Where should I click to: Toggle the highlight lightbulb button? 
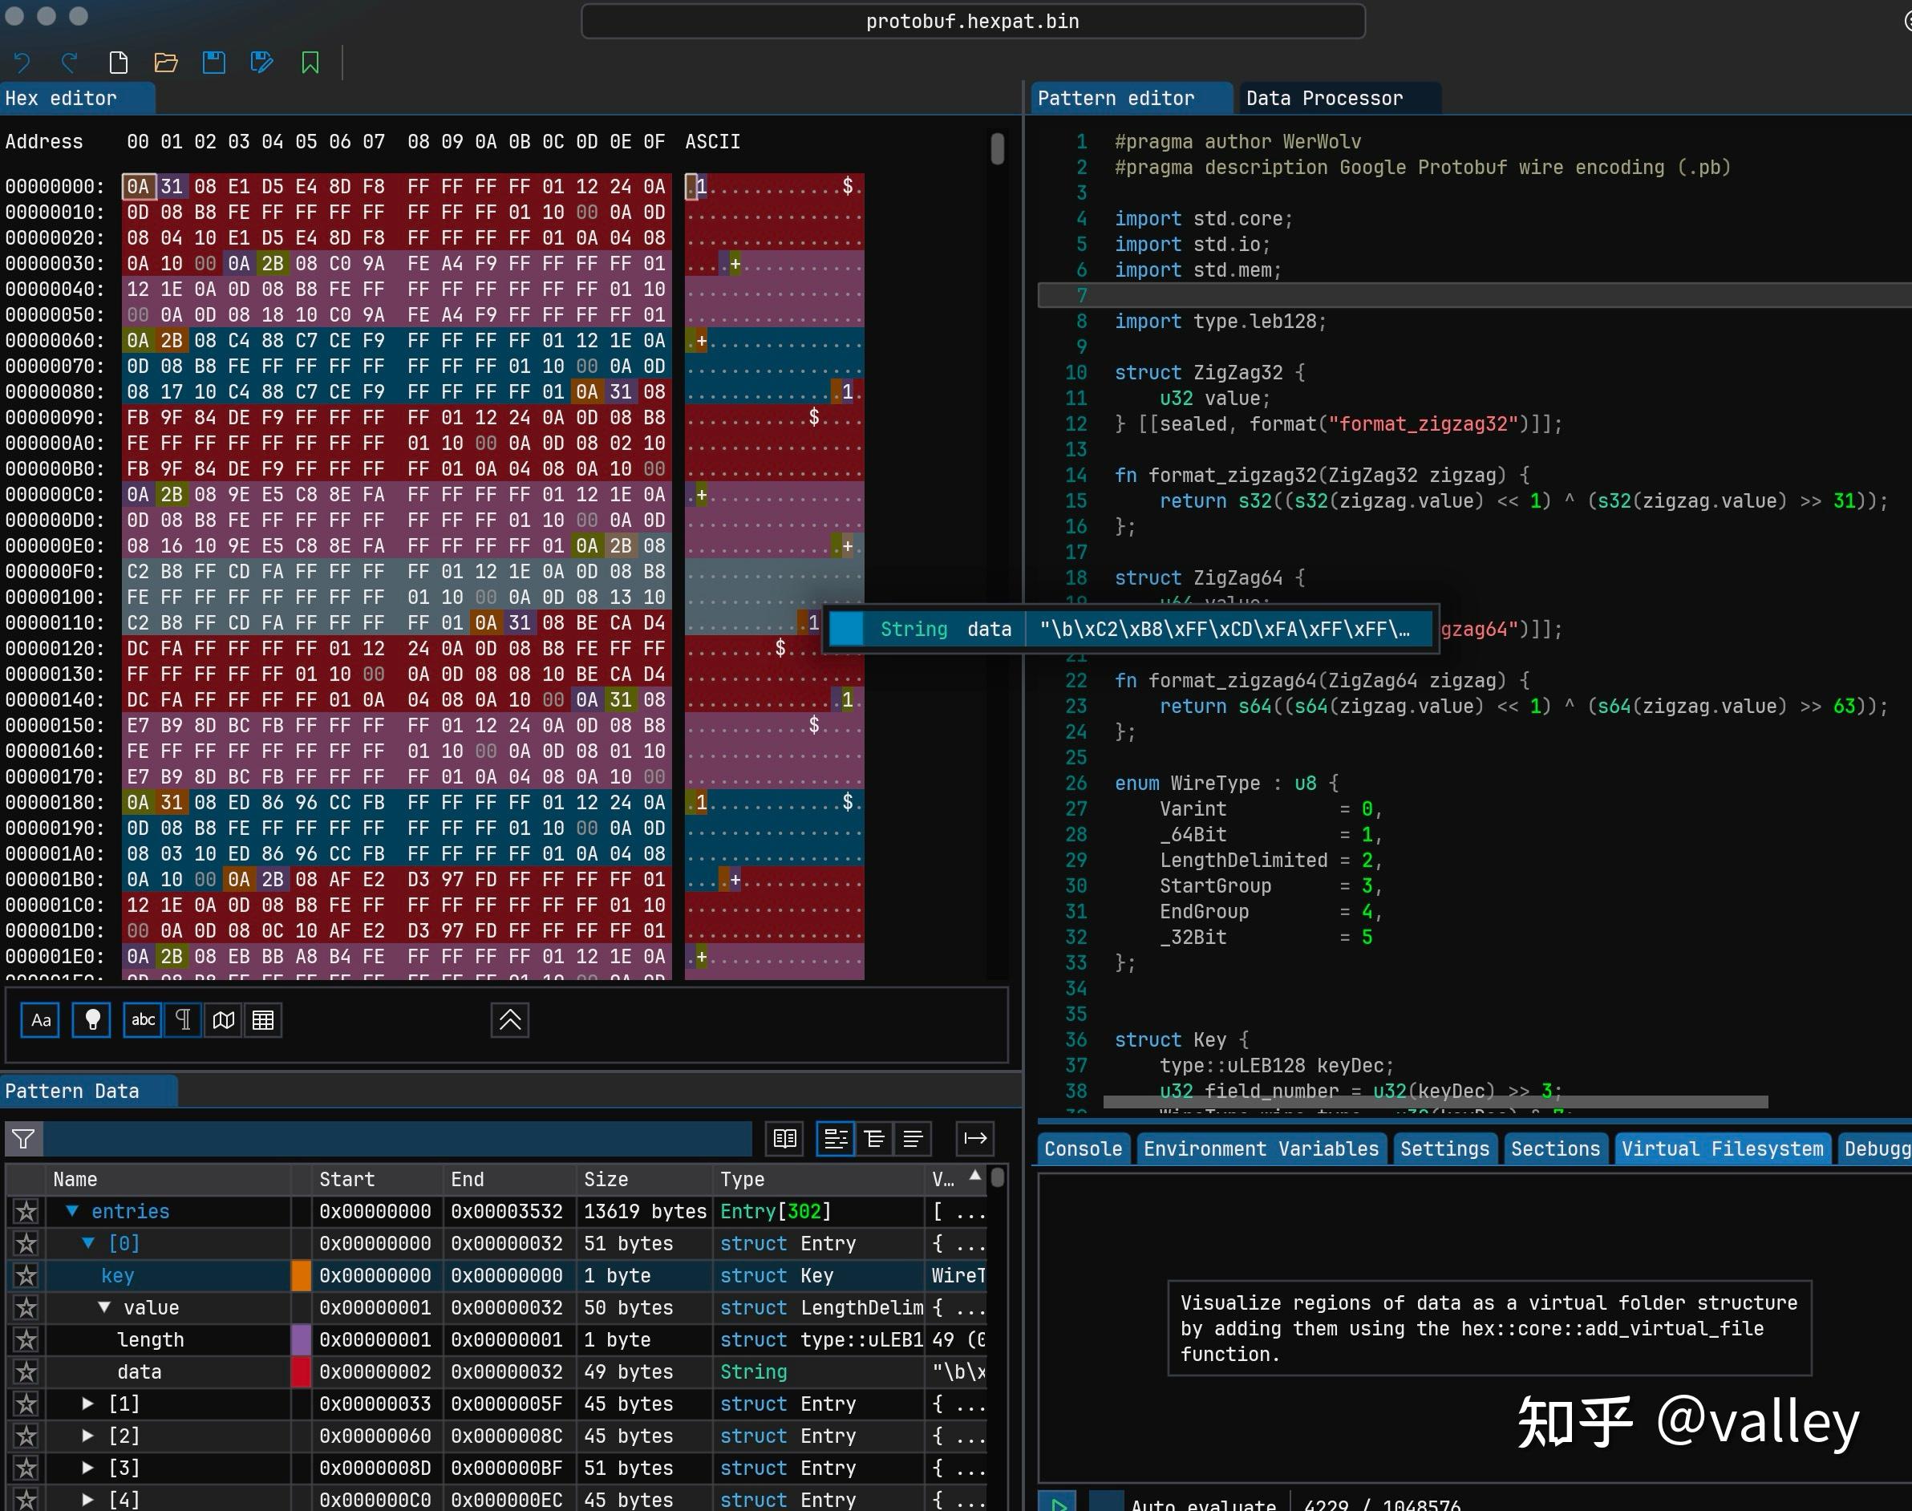92,1020
